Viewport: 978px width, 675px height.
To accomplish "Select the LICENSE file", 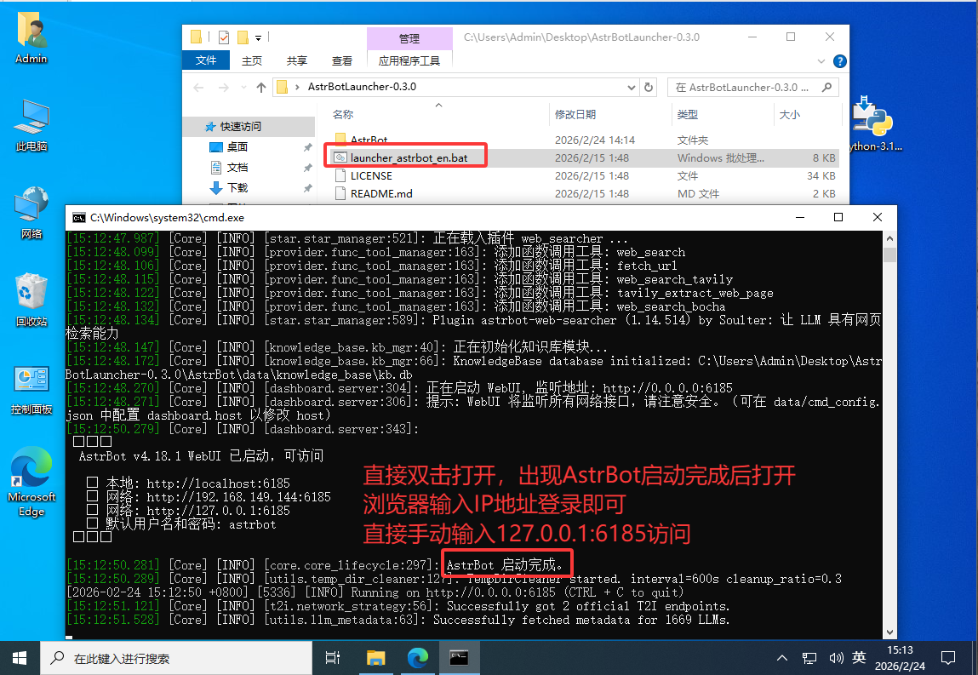I will coord(371,176).
